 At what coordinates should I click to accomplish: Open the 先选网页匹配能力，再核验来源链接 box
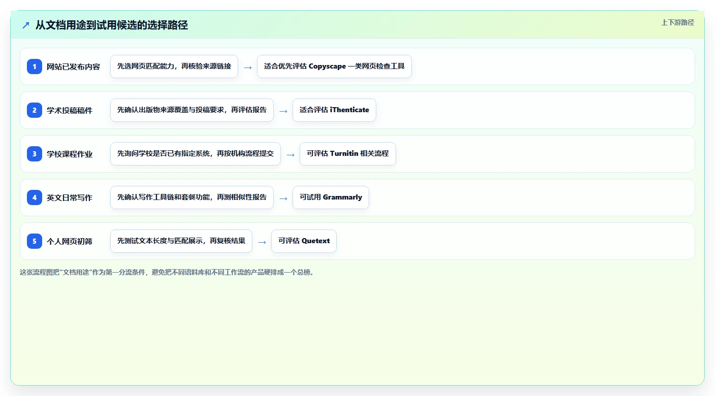[174, 67]
